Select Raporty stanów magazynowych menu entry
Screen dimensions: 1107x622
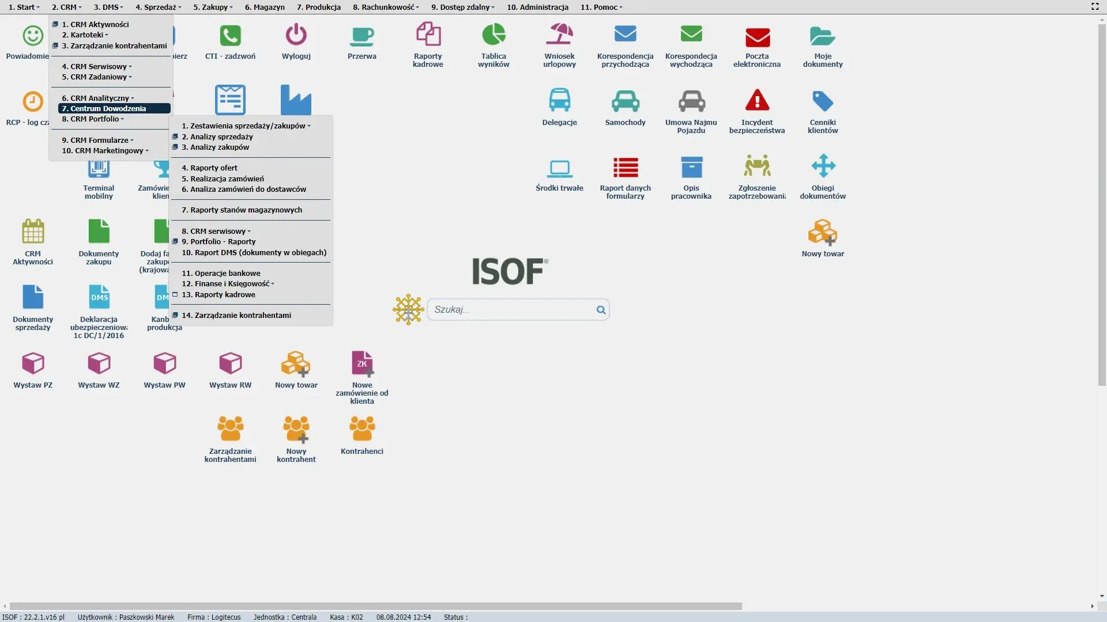click(x=242, y=210)
